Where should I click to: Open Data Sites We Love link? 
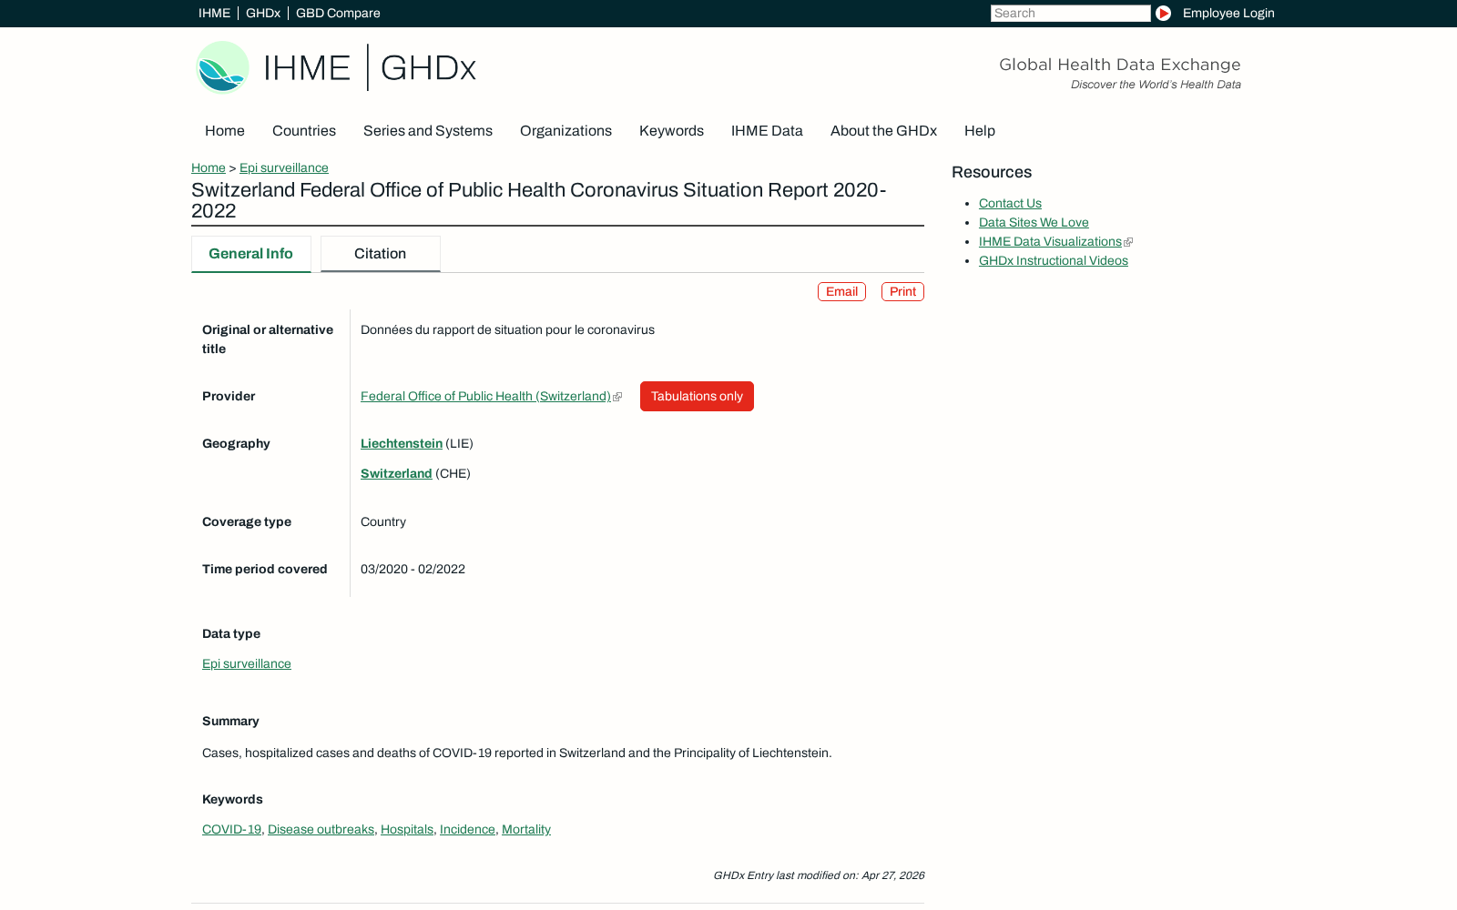(x=1034, y=222)
